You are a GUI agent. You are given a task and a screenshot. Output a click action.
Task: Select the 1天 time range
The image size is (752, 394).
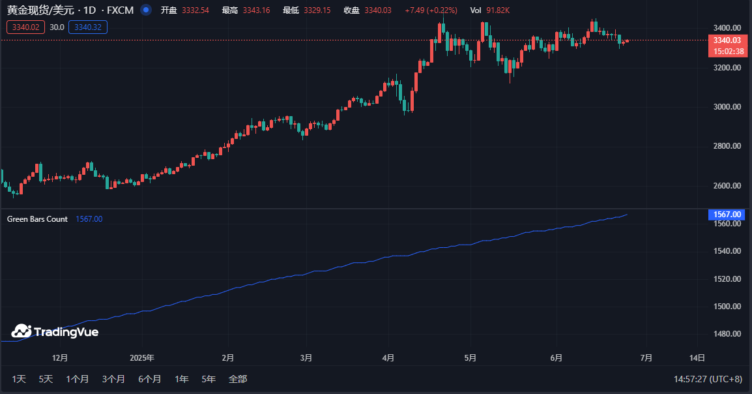pyautogui.click(x=19, y=379)
